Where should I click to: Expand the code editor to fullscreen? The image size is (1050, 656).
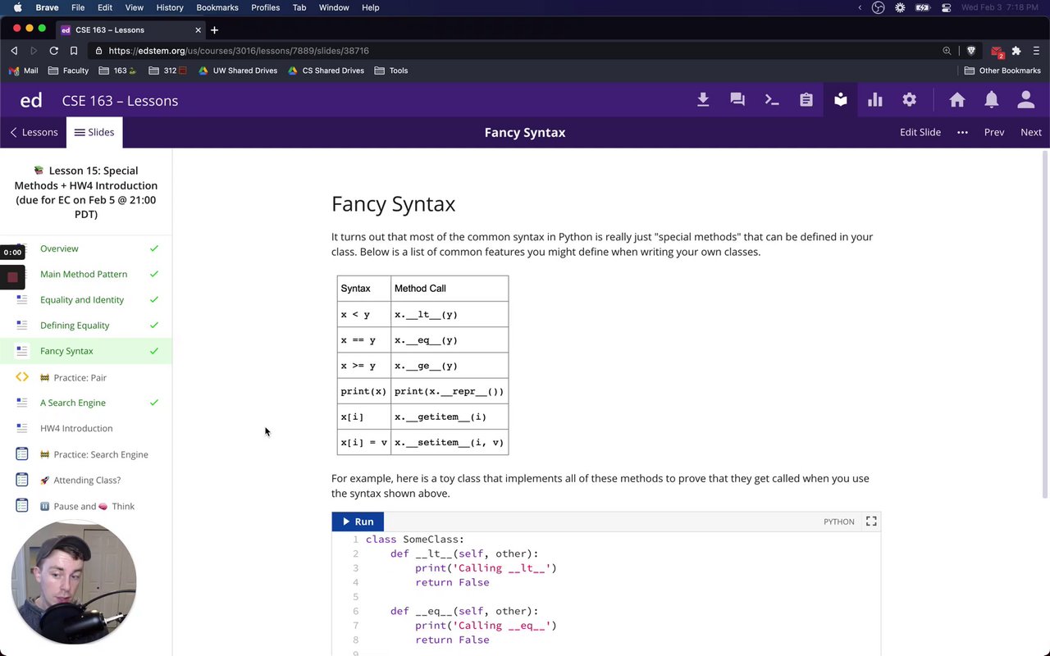tap(871, 522)
